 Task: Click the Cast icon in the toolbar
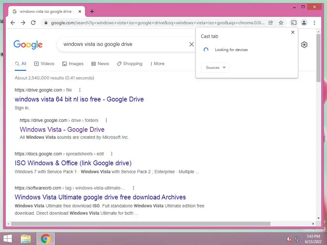point(294,23)
